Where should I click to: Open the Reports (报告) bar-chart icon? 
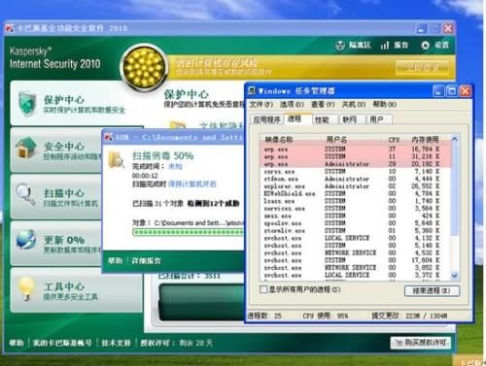(385, 46)
